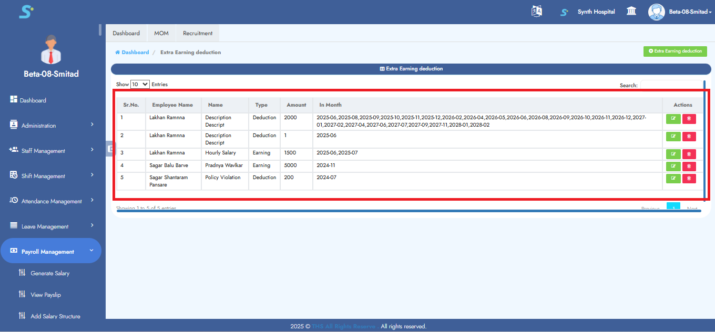Sort table by Amount column header
Image resolution: width=715 pixels, height=332 pixels.
click(x=296, y=105)
